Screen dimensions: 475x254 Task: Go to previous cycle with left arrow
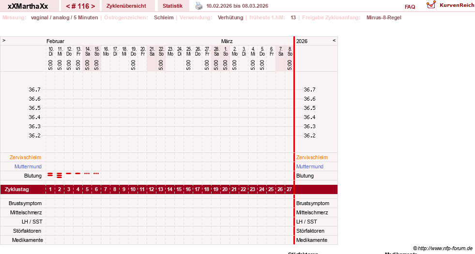tap(68, 6)
